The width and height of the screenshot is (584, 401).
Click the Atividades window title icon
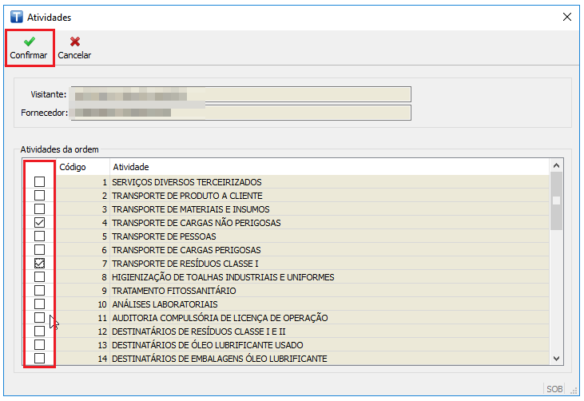(15, 16)
